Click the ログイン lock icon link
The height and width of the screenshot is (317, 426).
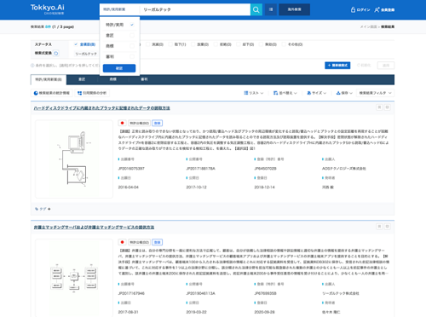pyautogui.click(x=360, y=9)
